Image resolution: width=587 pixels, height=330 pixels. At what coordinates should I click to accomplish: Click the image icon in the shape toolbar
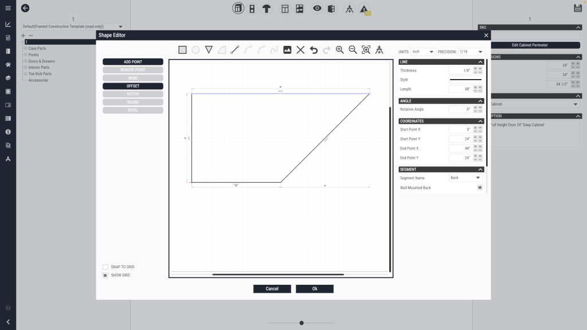(x=287, y=50)
